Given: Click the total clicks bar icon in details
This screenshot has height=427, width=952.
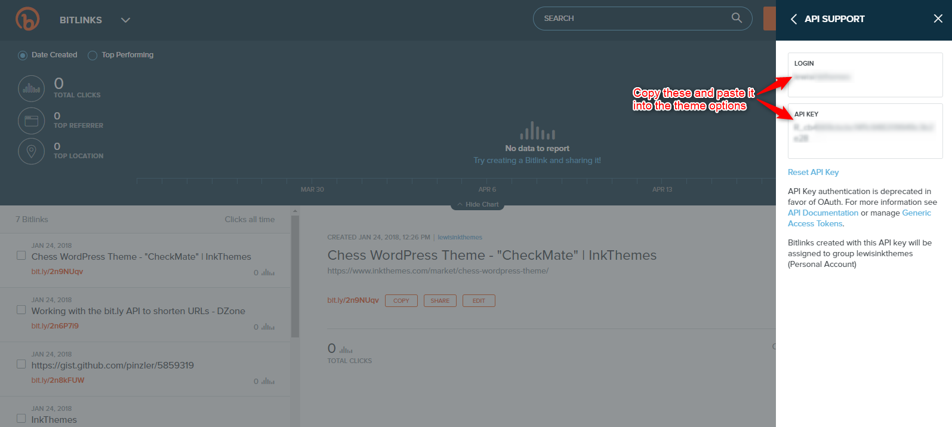Looking at the screenshot, I should pos(347,350).
